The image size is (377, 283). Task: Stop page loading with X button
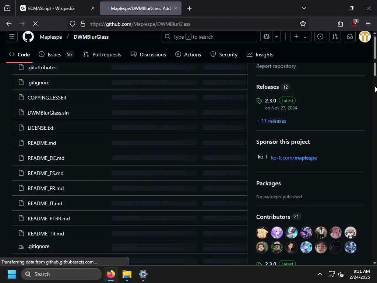pos(35,24)
